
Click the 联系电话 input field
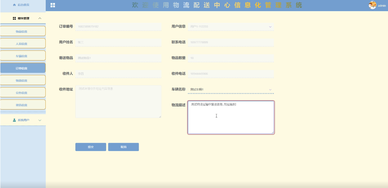231,42
